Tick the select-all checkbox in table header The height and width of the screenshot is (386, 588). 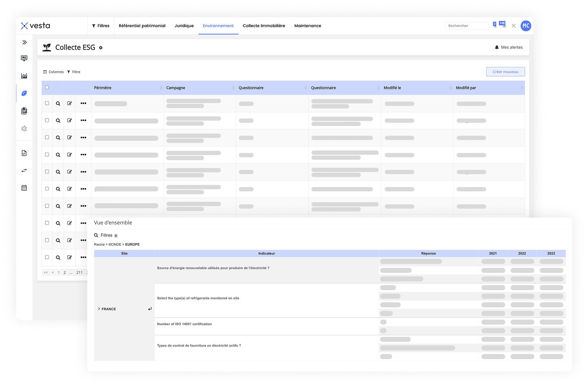coord(47,88)
